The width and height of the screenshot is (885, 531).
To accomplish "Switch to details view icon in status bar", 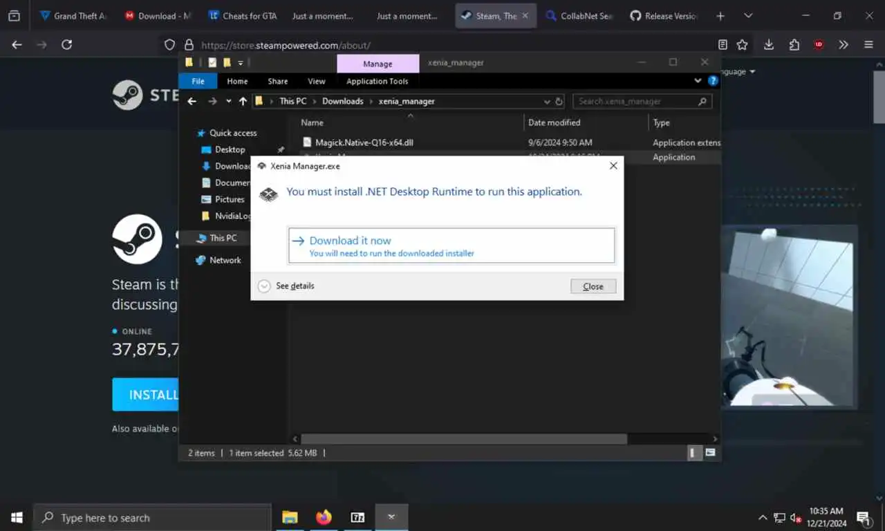I will 693,453.
